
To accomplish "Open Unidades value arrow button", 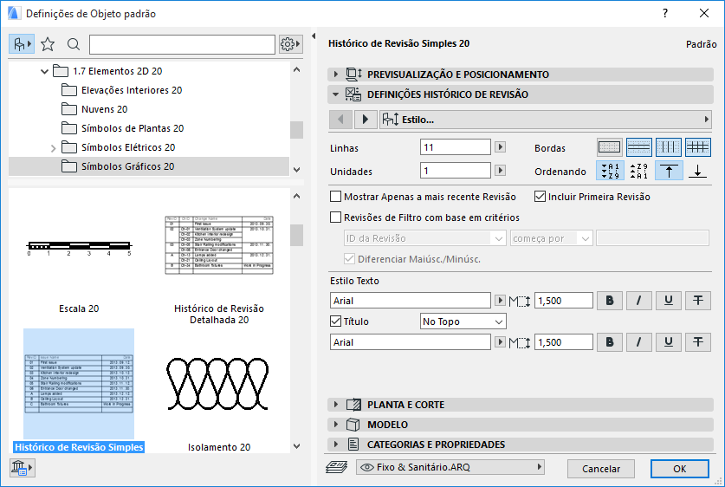I will pyautogui.click(x=500, y=170).
